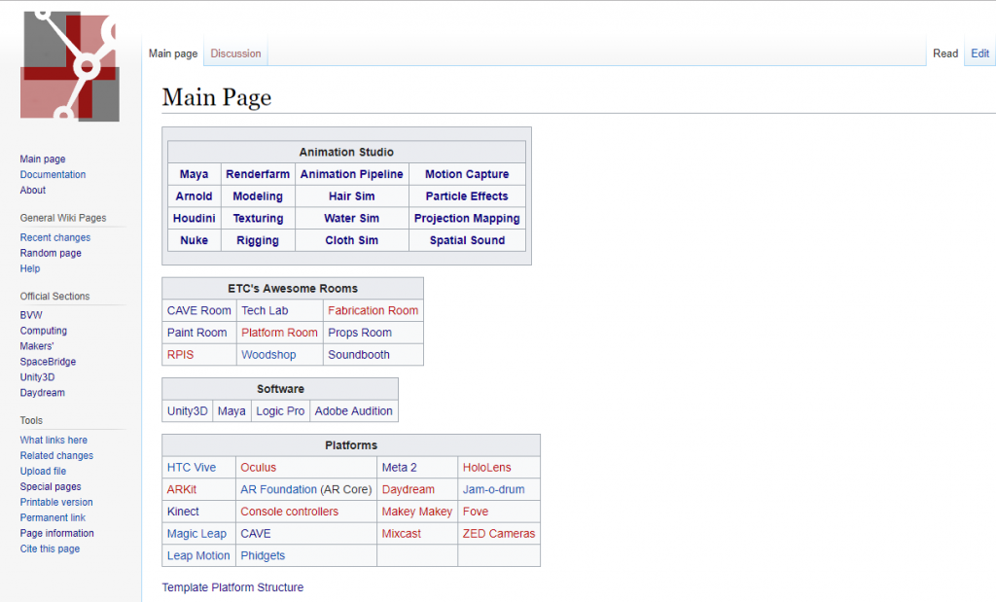Click the Platform Room link
This screenshot has width=996, height=602.
[x=279, y=333]
